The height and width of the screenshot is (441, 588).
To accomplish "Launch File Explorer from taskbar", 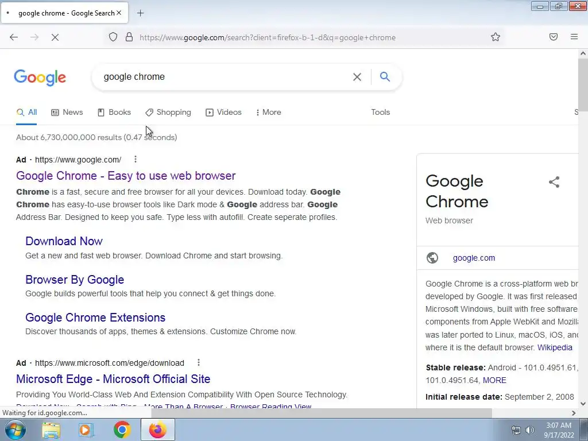I will click(x=51, y=430).
